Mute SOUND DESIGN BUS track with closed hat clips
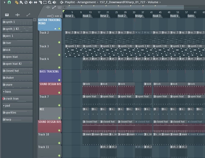The width and height of the screenshot is (205, 158). coord(59,130)
